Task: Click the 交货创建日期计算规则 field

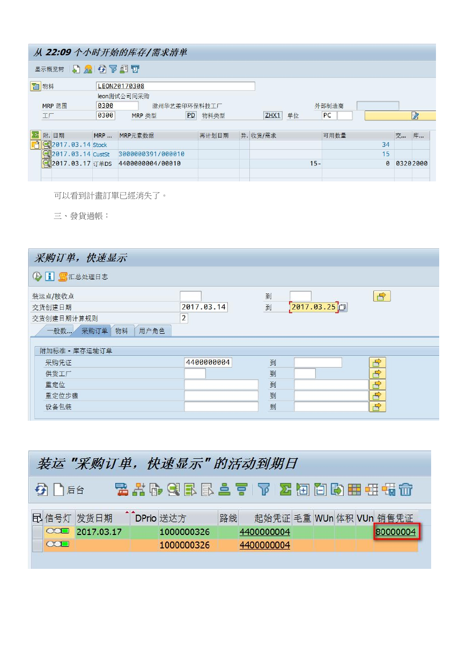Action: click(x=184, y=318)
